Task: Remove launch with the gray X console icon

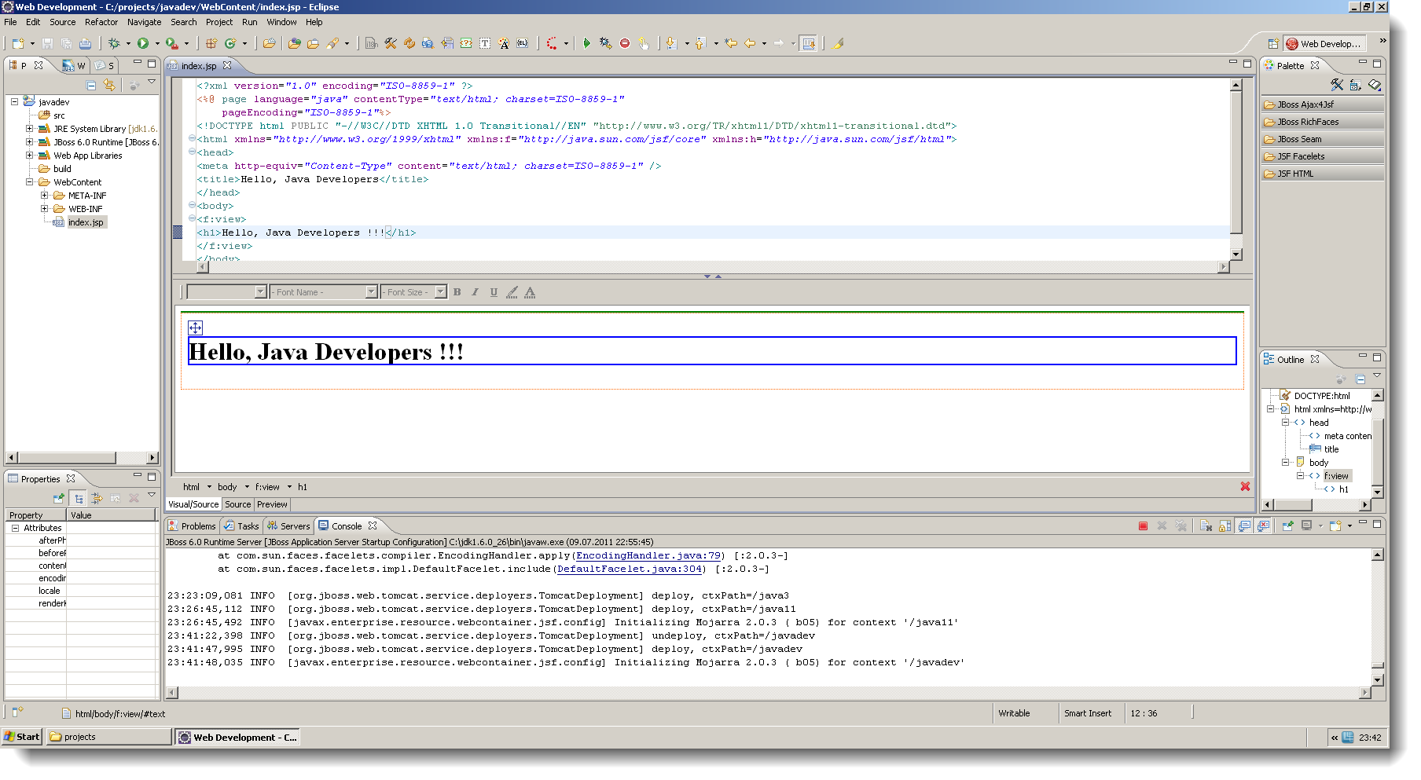Action: point(1162,525)
